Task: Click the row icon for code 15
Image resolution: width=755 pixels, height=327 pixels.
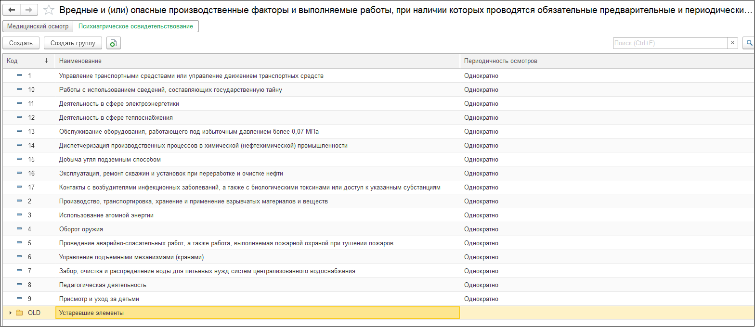Action: pyautogui.click(x=19, y=159)
